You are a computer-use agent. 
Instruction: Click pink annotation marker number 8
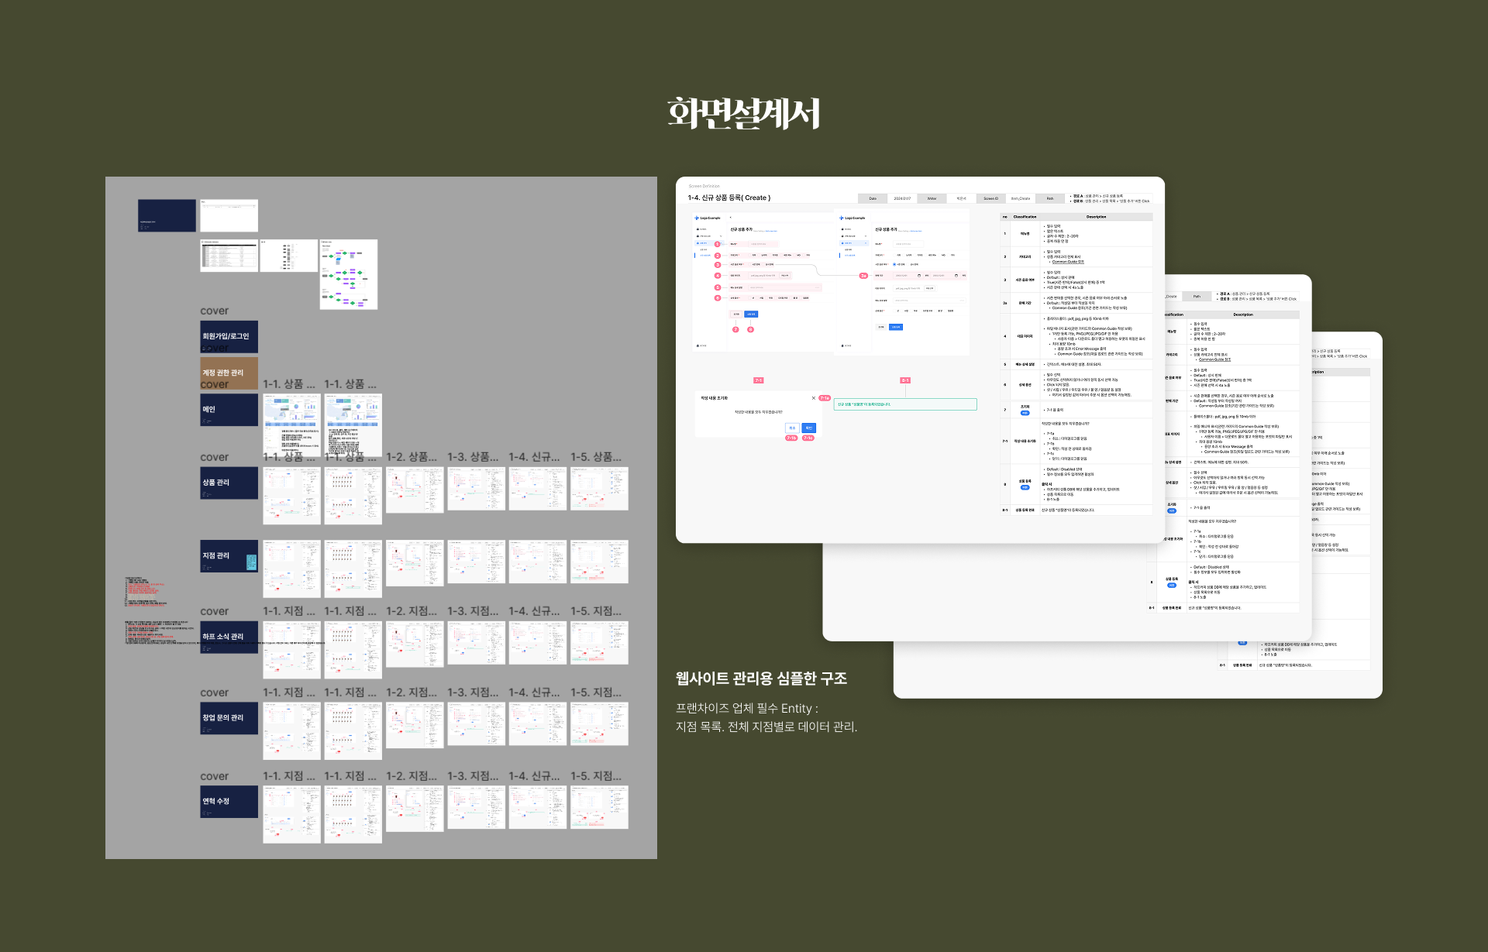click(750, 329)
